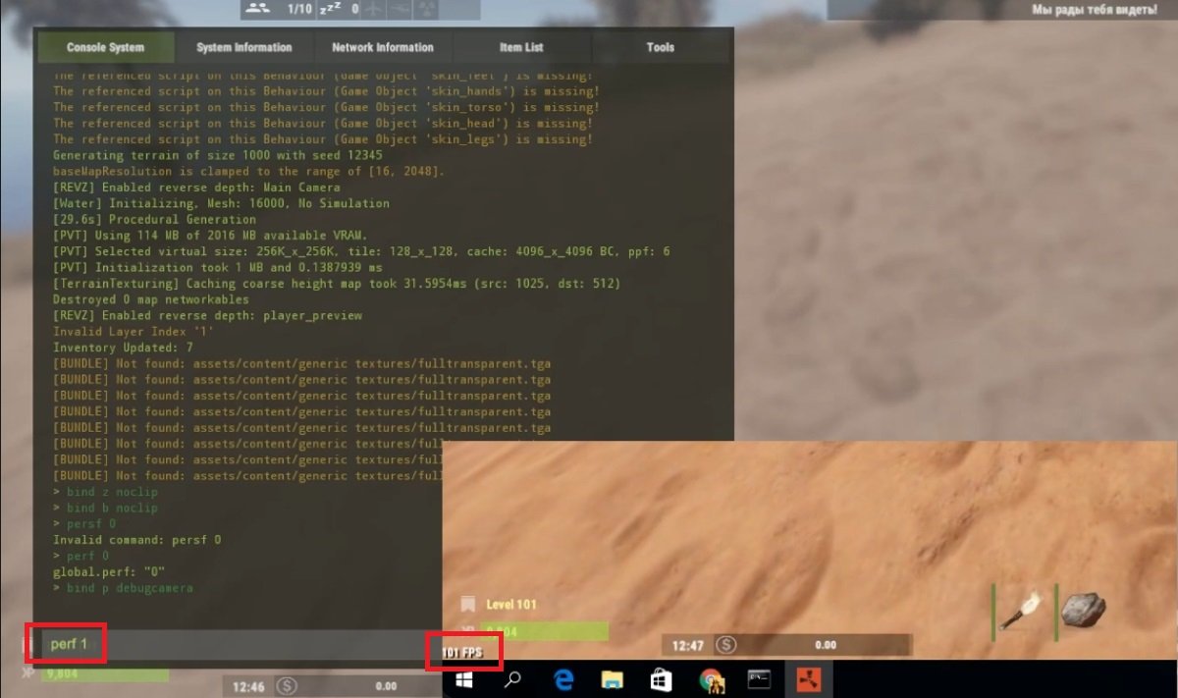1178x698 pixels.
Task: Click the '[PVT] Selected virtual size' line
Action: coord(361,251)
